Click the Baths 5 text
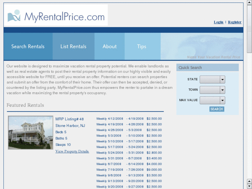The height and width of the screenshot is (189, 252). pyautogui.click(x=61, y=138)
